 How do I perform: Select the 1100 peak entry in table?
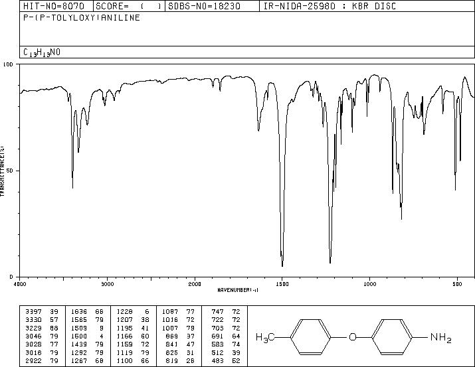pos(133,361)
